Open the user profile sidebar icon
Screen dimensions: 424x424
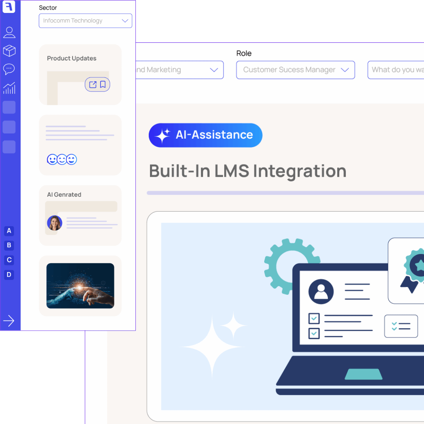point(9,32)
